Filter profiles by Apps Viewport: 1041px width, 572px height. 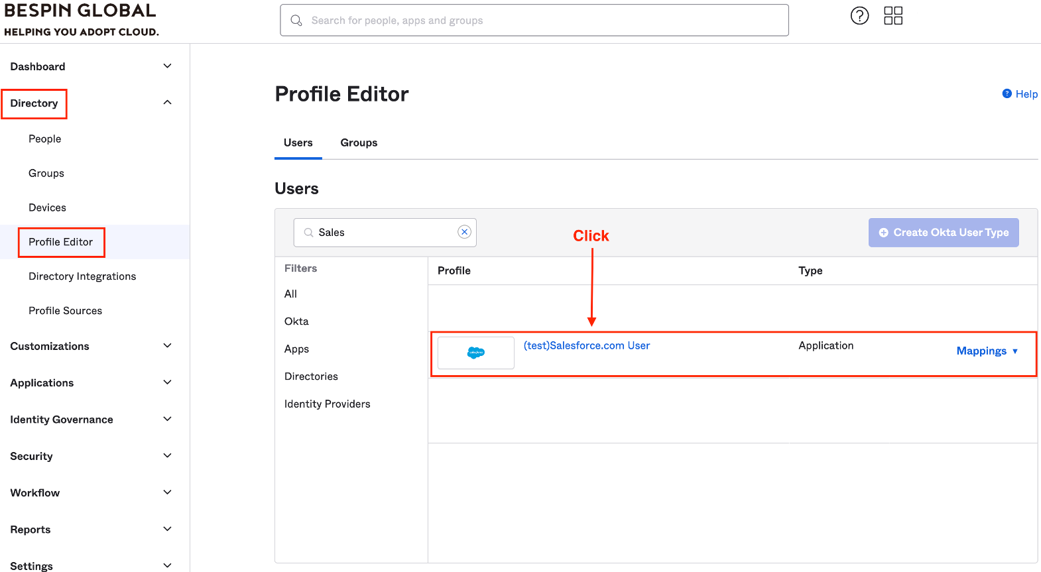pos(296,349)
